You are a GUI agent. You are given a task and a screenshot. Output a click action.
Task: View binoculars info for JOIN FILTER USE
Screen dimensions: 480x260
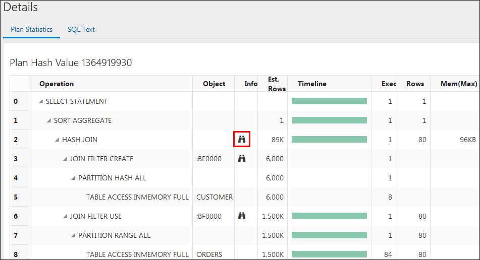(x=242, y=216)
